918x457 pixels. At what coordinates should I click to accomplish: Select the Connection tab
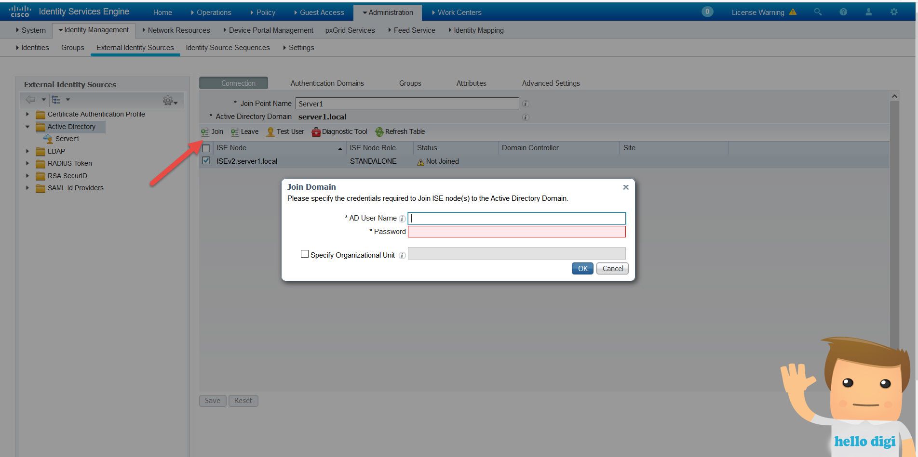click(x=233, y=83)
